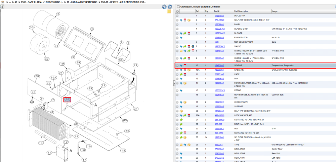The width and height of the screenshot is (336, 162).
Task: Go to previous diagram with left arrow
Action: click(164, 7)
